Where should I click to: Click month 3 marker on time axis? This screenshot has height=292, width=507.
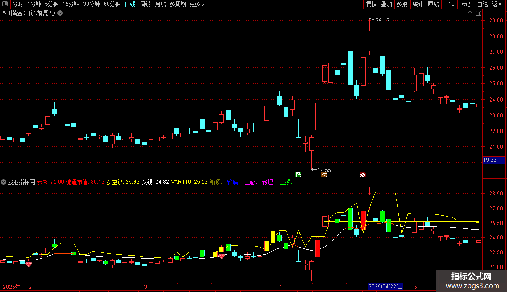pyautogui.click(x=145, y=287)
